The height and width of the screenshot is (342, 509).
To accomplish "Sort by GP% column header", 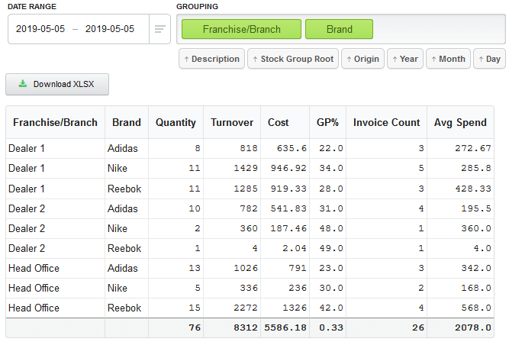I will point(327,122).
